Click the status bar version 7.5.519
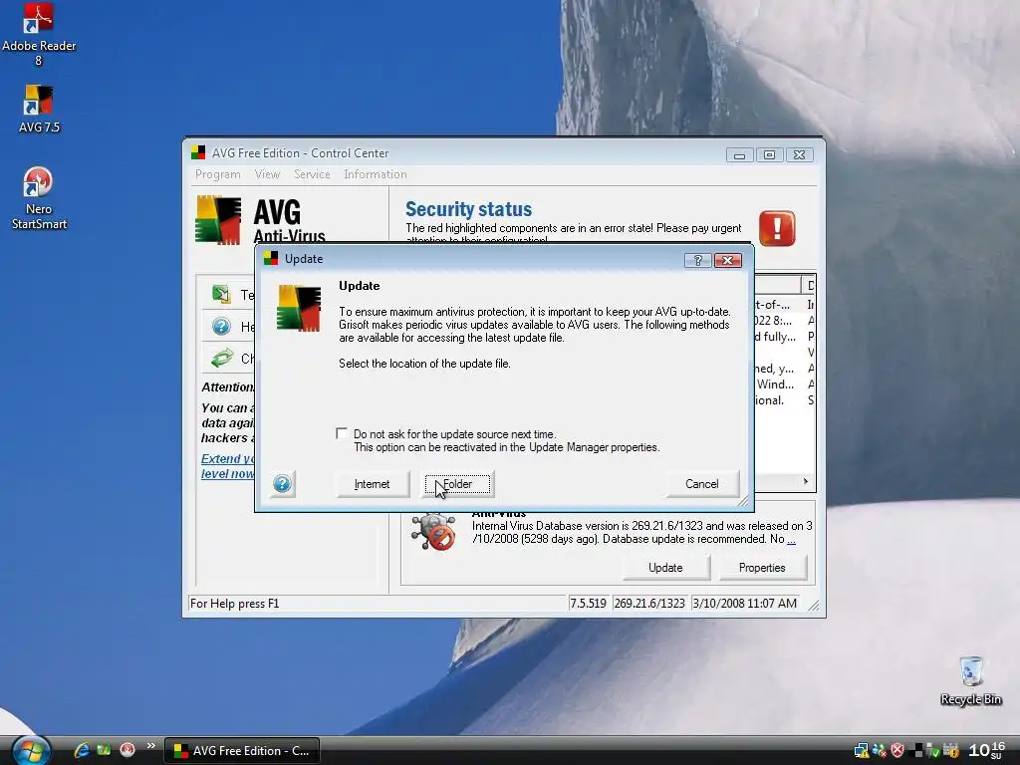This screenshot has width=1020, height=765. pos(588,603)
